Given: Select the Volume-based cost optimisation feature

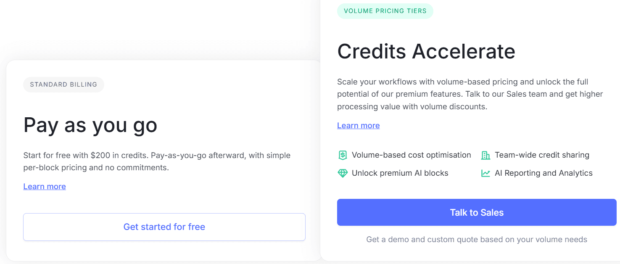Looking at the screenshot, I should coord(404,155).
